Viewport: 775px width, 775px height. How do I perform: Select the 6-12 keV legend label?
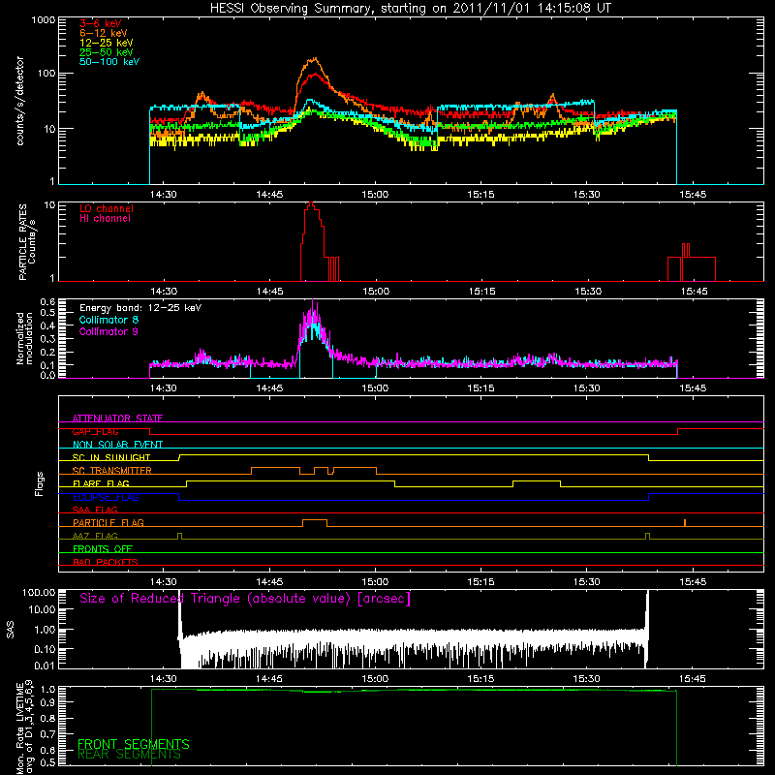point(104,33)
